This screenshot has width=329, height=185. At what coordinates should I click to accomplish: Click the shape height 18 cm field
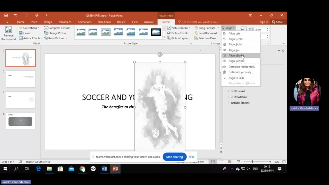[x=260, y=30]
